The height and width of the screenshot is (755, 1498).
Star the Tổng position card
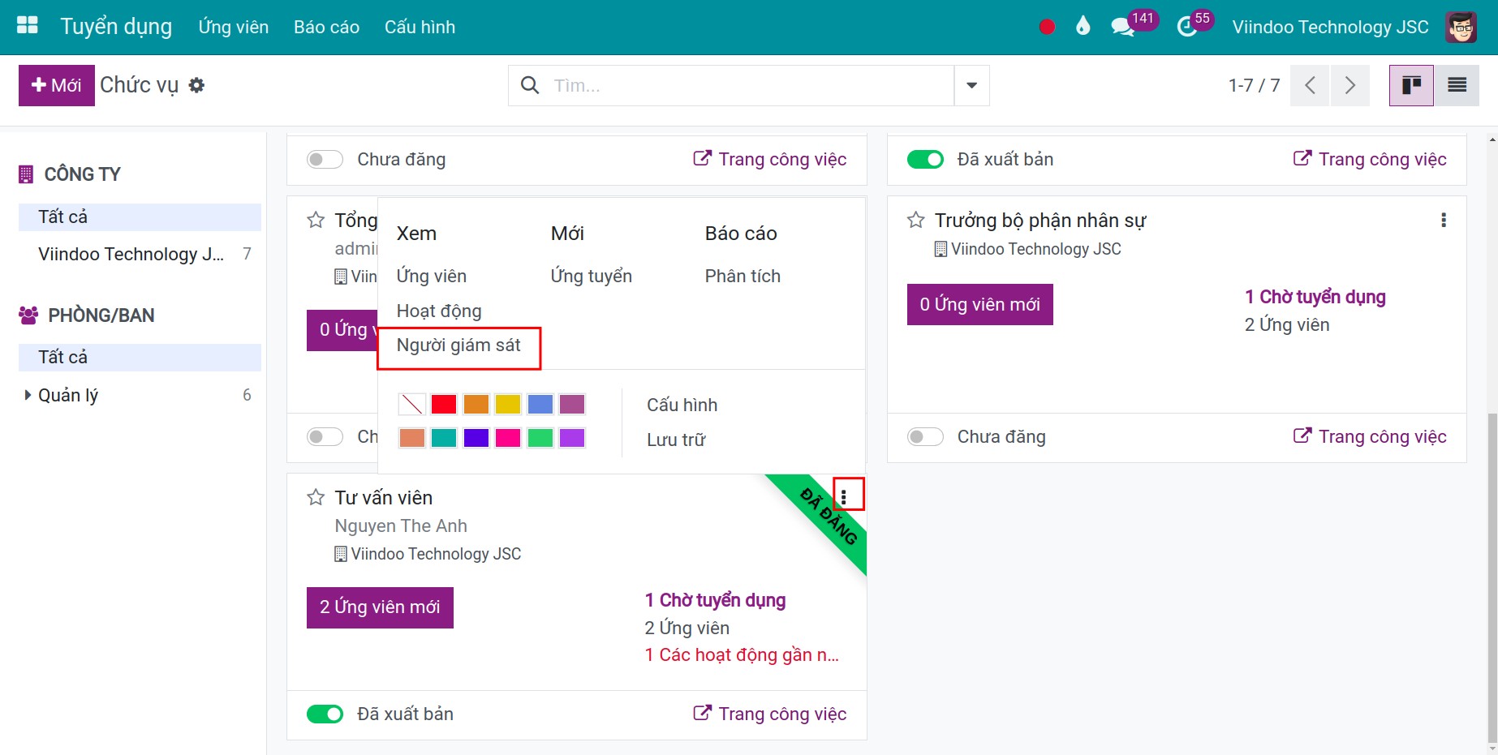316,220
